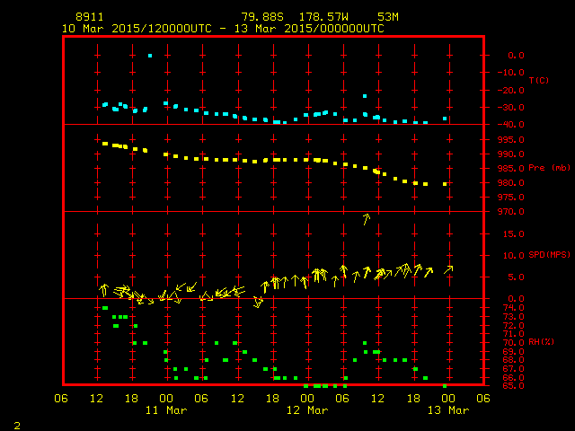Click the isolated cyan temperature point near 0.0
575x431 pixels.
tap(150, 56)
